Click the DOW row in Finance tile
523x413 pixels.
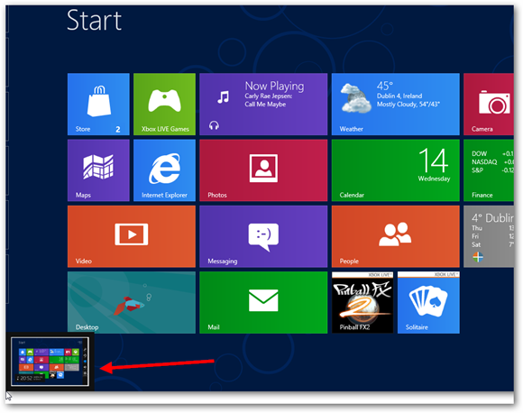tap(492, 154)
